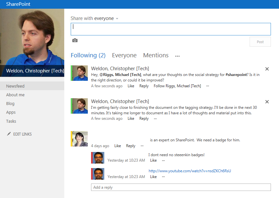Reply to the social strategy post
Viewport: 279px width, 198px height.
click(144, 86)
